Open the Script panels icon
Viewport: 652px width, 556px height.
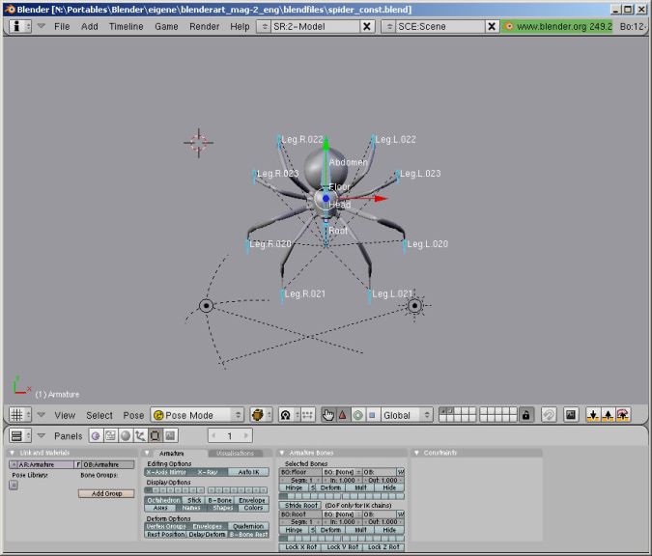click(x=111, y=435)
